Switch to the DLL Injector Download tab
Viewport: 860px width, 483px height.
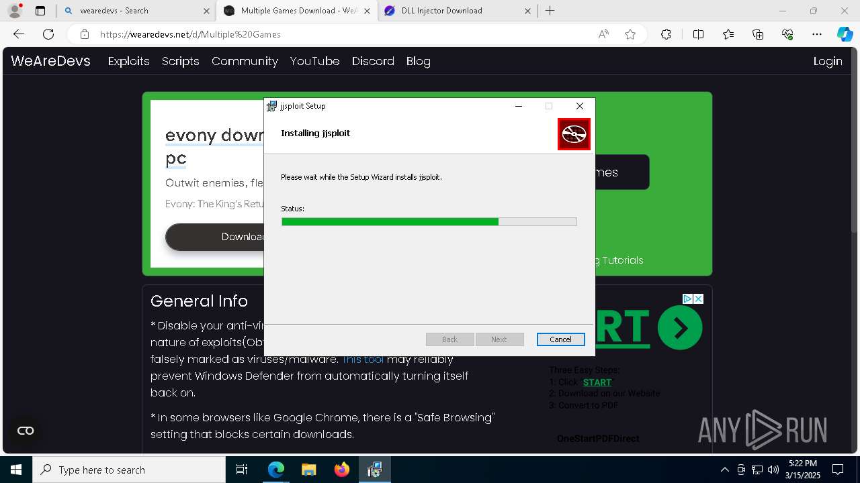(x=457, y=11)
